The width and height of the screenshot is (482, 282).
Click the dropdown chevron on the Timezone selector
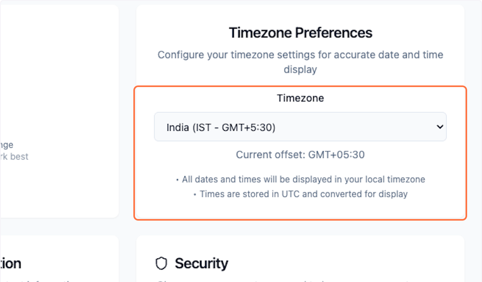tap(439, 126)
